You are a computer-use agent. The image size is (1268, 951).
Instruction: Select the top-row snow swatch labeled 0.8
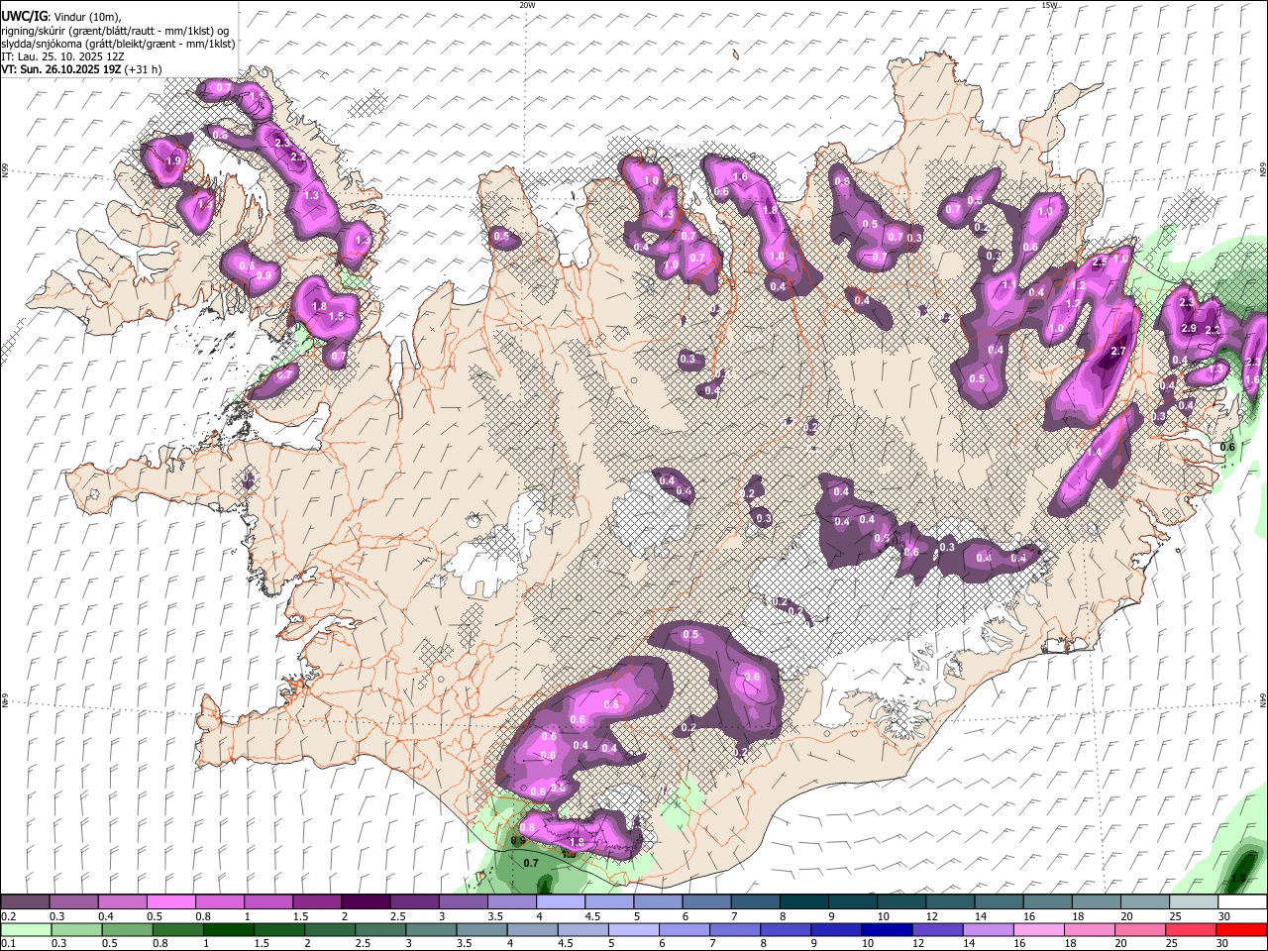(219, 902)
